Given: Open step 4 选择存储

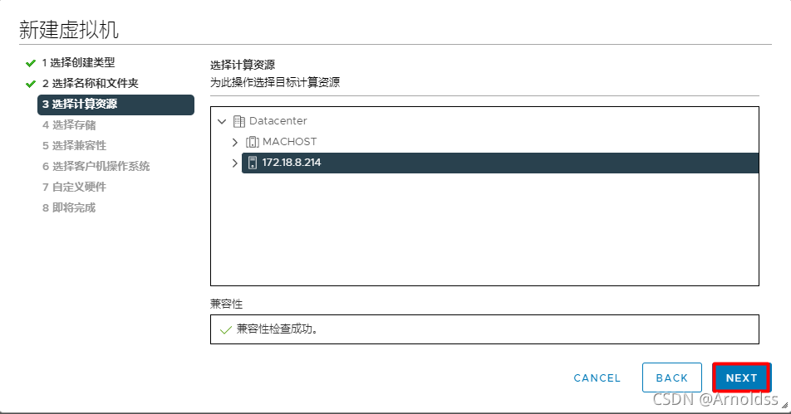Looking at the screenshot, I should point(69,125).
